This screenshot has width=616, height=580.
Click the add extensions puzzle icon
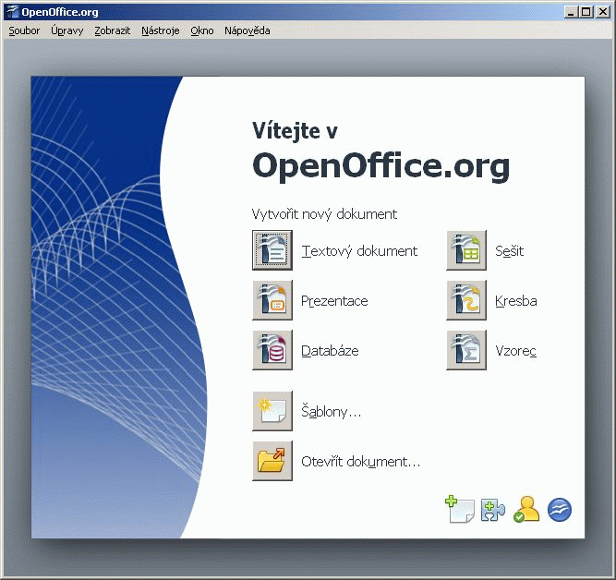pos(493,510)
